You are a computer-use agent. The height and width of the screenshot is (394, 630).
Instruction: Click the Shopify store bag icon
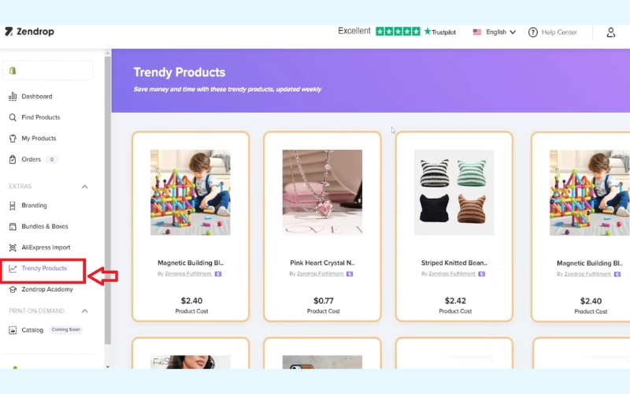point(13,70)
